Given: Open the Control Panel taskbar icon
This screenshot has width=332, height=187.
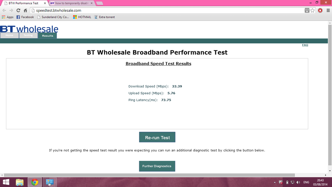Looking at the screenshot, I should point(50,182).
